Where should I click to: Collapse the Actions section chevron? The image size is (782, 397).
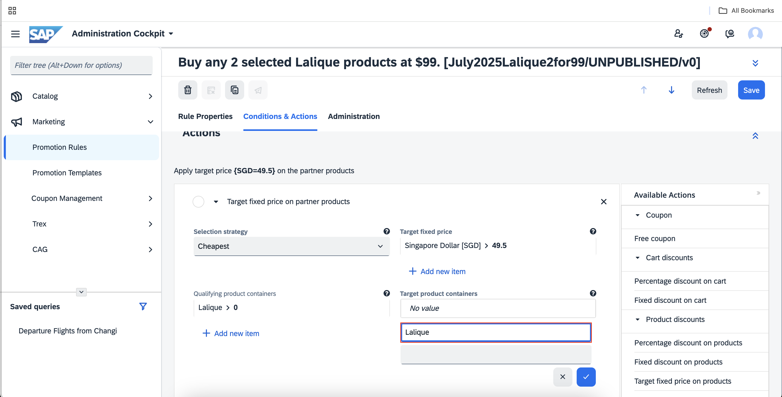tap(755, 136)
